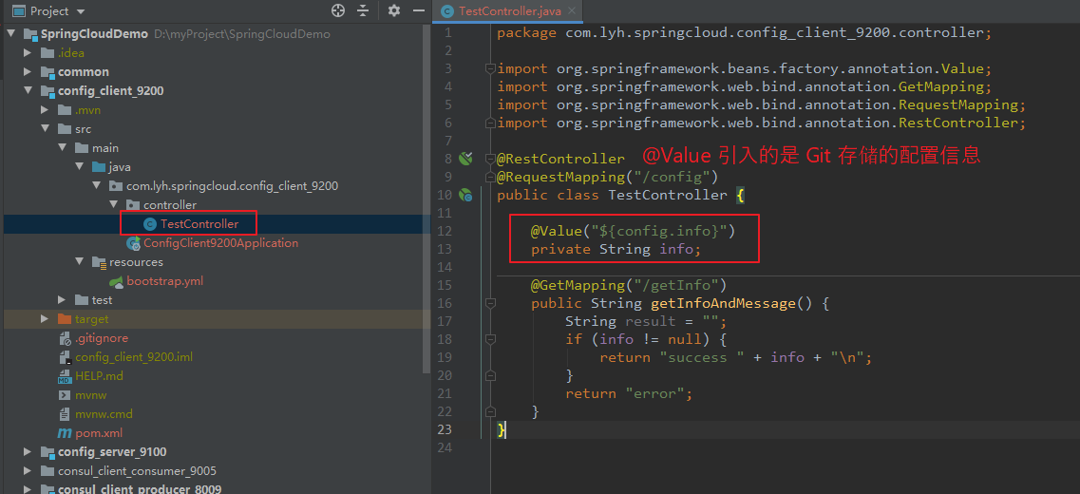1080x494 pixels.
Task: Hide the Project panel with minus icon
Action: (x=418, y=11)
